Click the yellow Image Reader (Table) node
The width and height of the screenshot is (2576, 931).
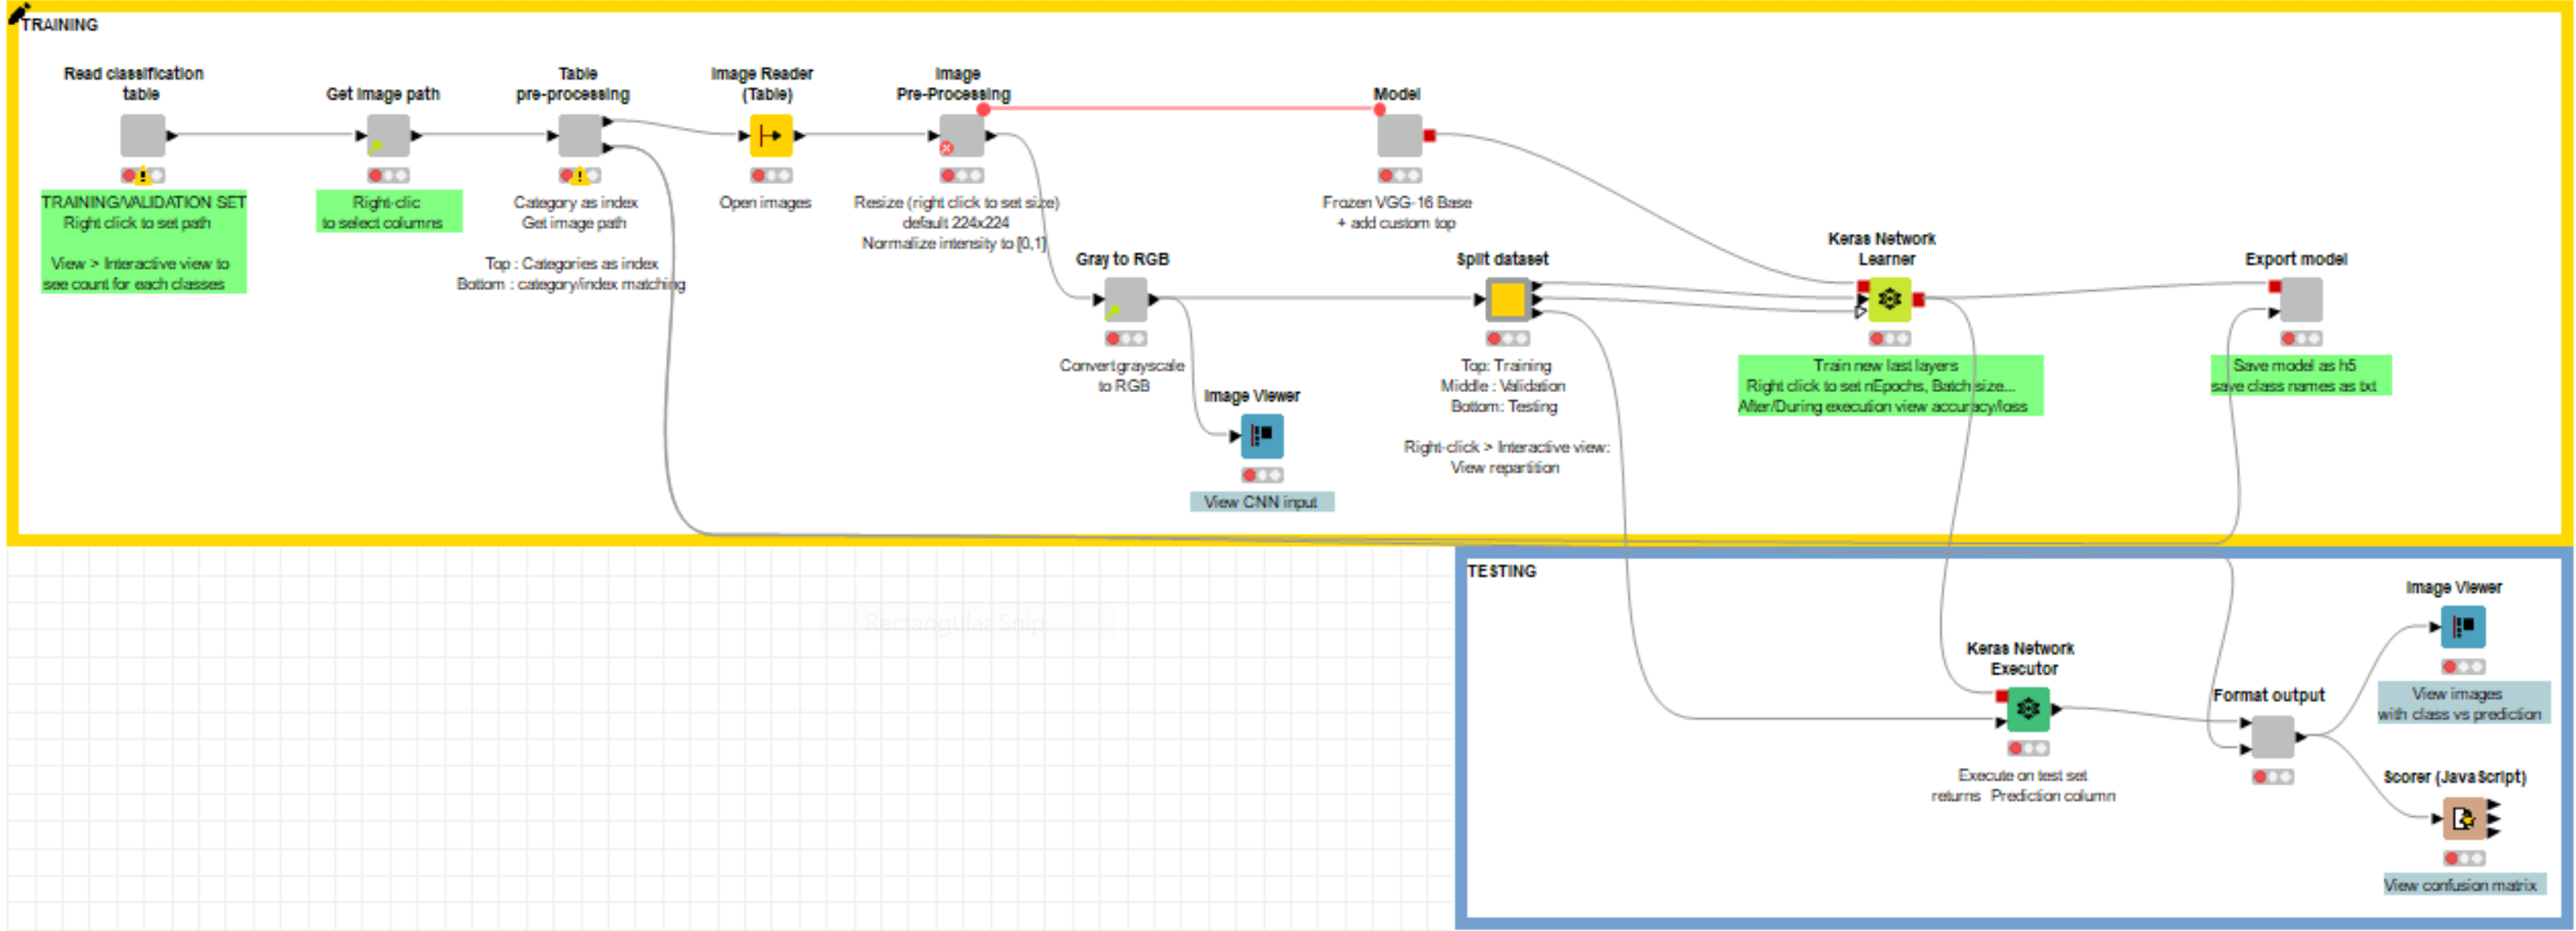pyautogui.click(x=771, y=135)
